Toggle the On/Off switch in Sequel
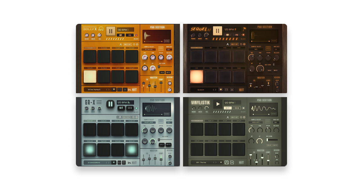The image size is (363, 190). [243, 35]
